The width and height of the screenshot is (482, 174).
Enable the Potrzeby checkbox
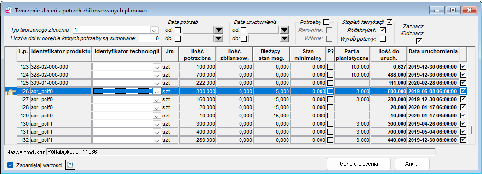pyautogui.click(x=326, y=22)
